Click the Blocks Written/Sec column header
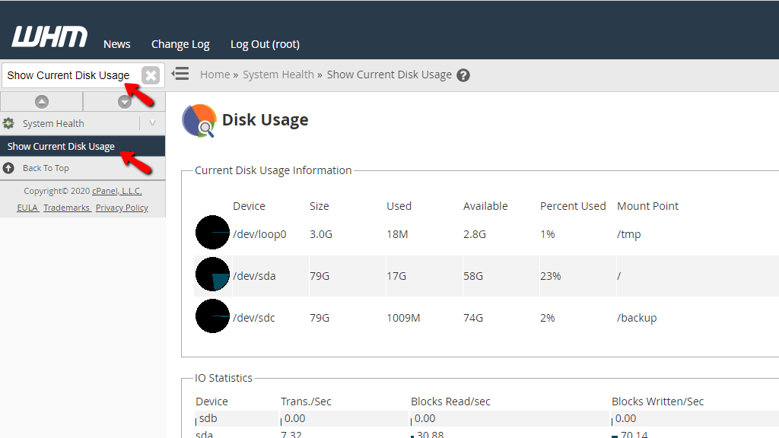This screenshot has width=779, height=438. pos(657,401)
